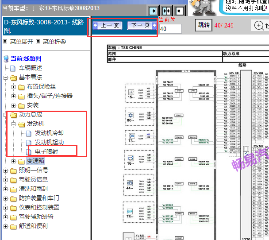Viewport: 269px width, 240px height.
Task: Select the 清洗和雨刮 tree label
Action: [33, 189]
